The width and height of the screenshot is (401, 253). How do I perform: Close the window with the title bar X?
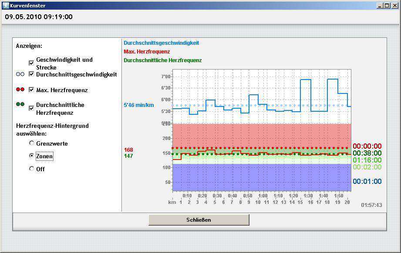tap(394, 6)
